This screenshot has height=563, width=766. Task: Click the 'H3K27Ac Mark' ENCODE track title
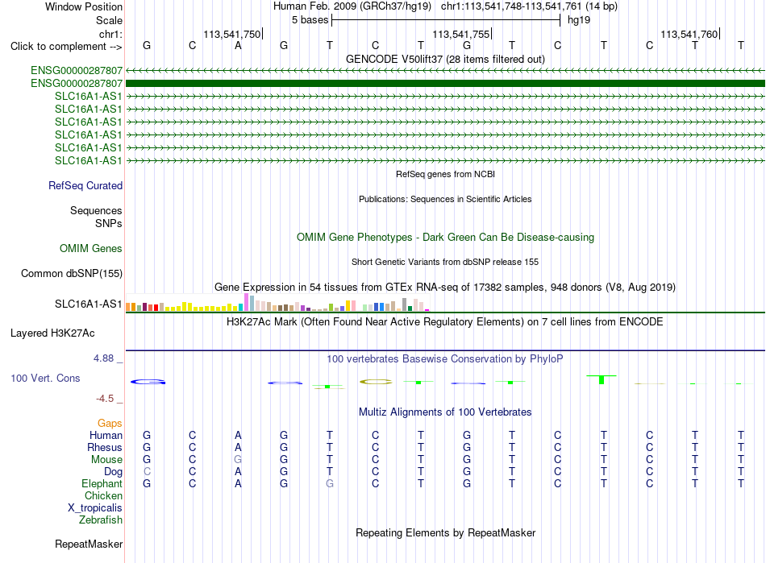pyautogui.click(x=445, y=322)
